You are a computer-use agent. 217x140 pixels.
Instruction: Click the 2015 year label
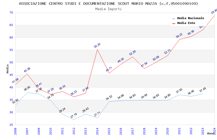(109, 131)
